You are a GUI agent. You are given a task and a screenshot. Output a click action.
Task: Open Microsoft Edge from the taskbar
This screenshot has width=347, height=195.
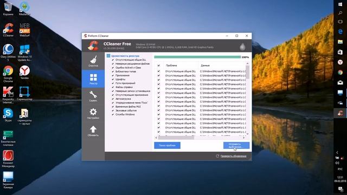(340, 31)
